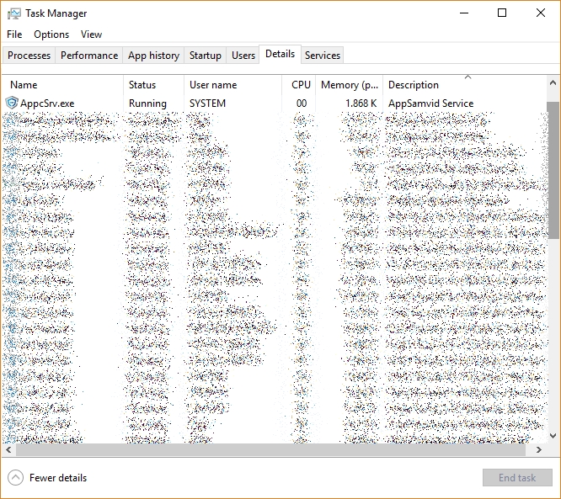This screenshot has width=561, height=499.
Task: Open the View menu
Action: [91, 35]
